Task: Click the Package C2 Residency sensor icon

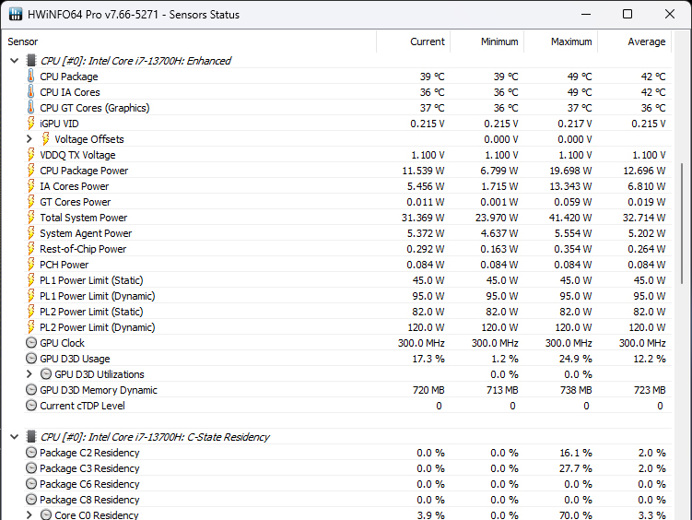Action: (31, 453)
